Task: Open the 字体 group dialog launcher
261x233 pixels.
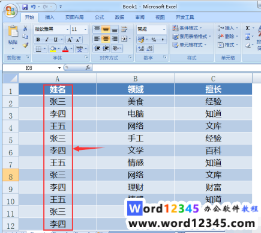Action: pos(86,57)
